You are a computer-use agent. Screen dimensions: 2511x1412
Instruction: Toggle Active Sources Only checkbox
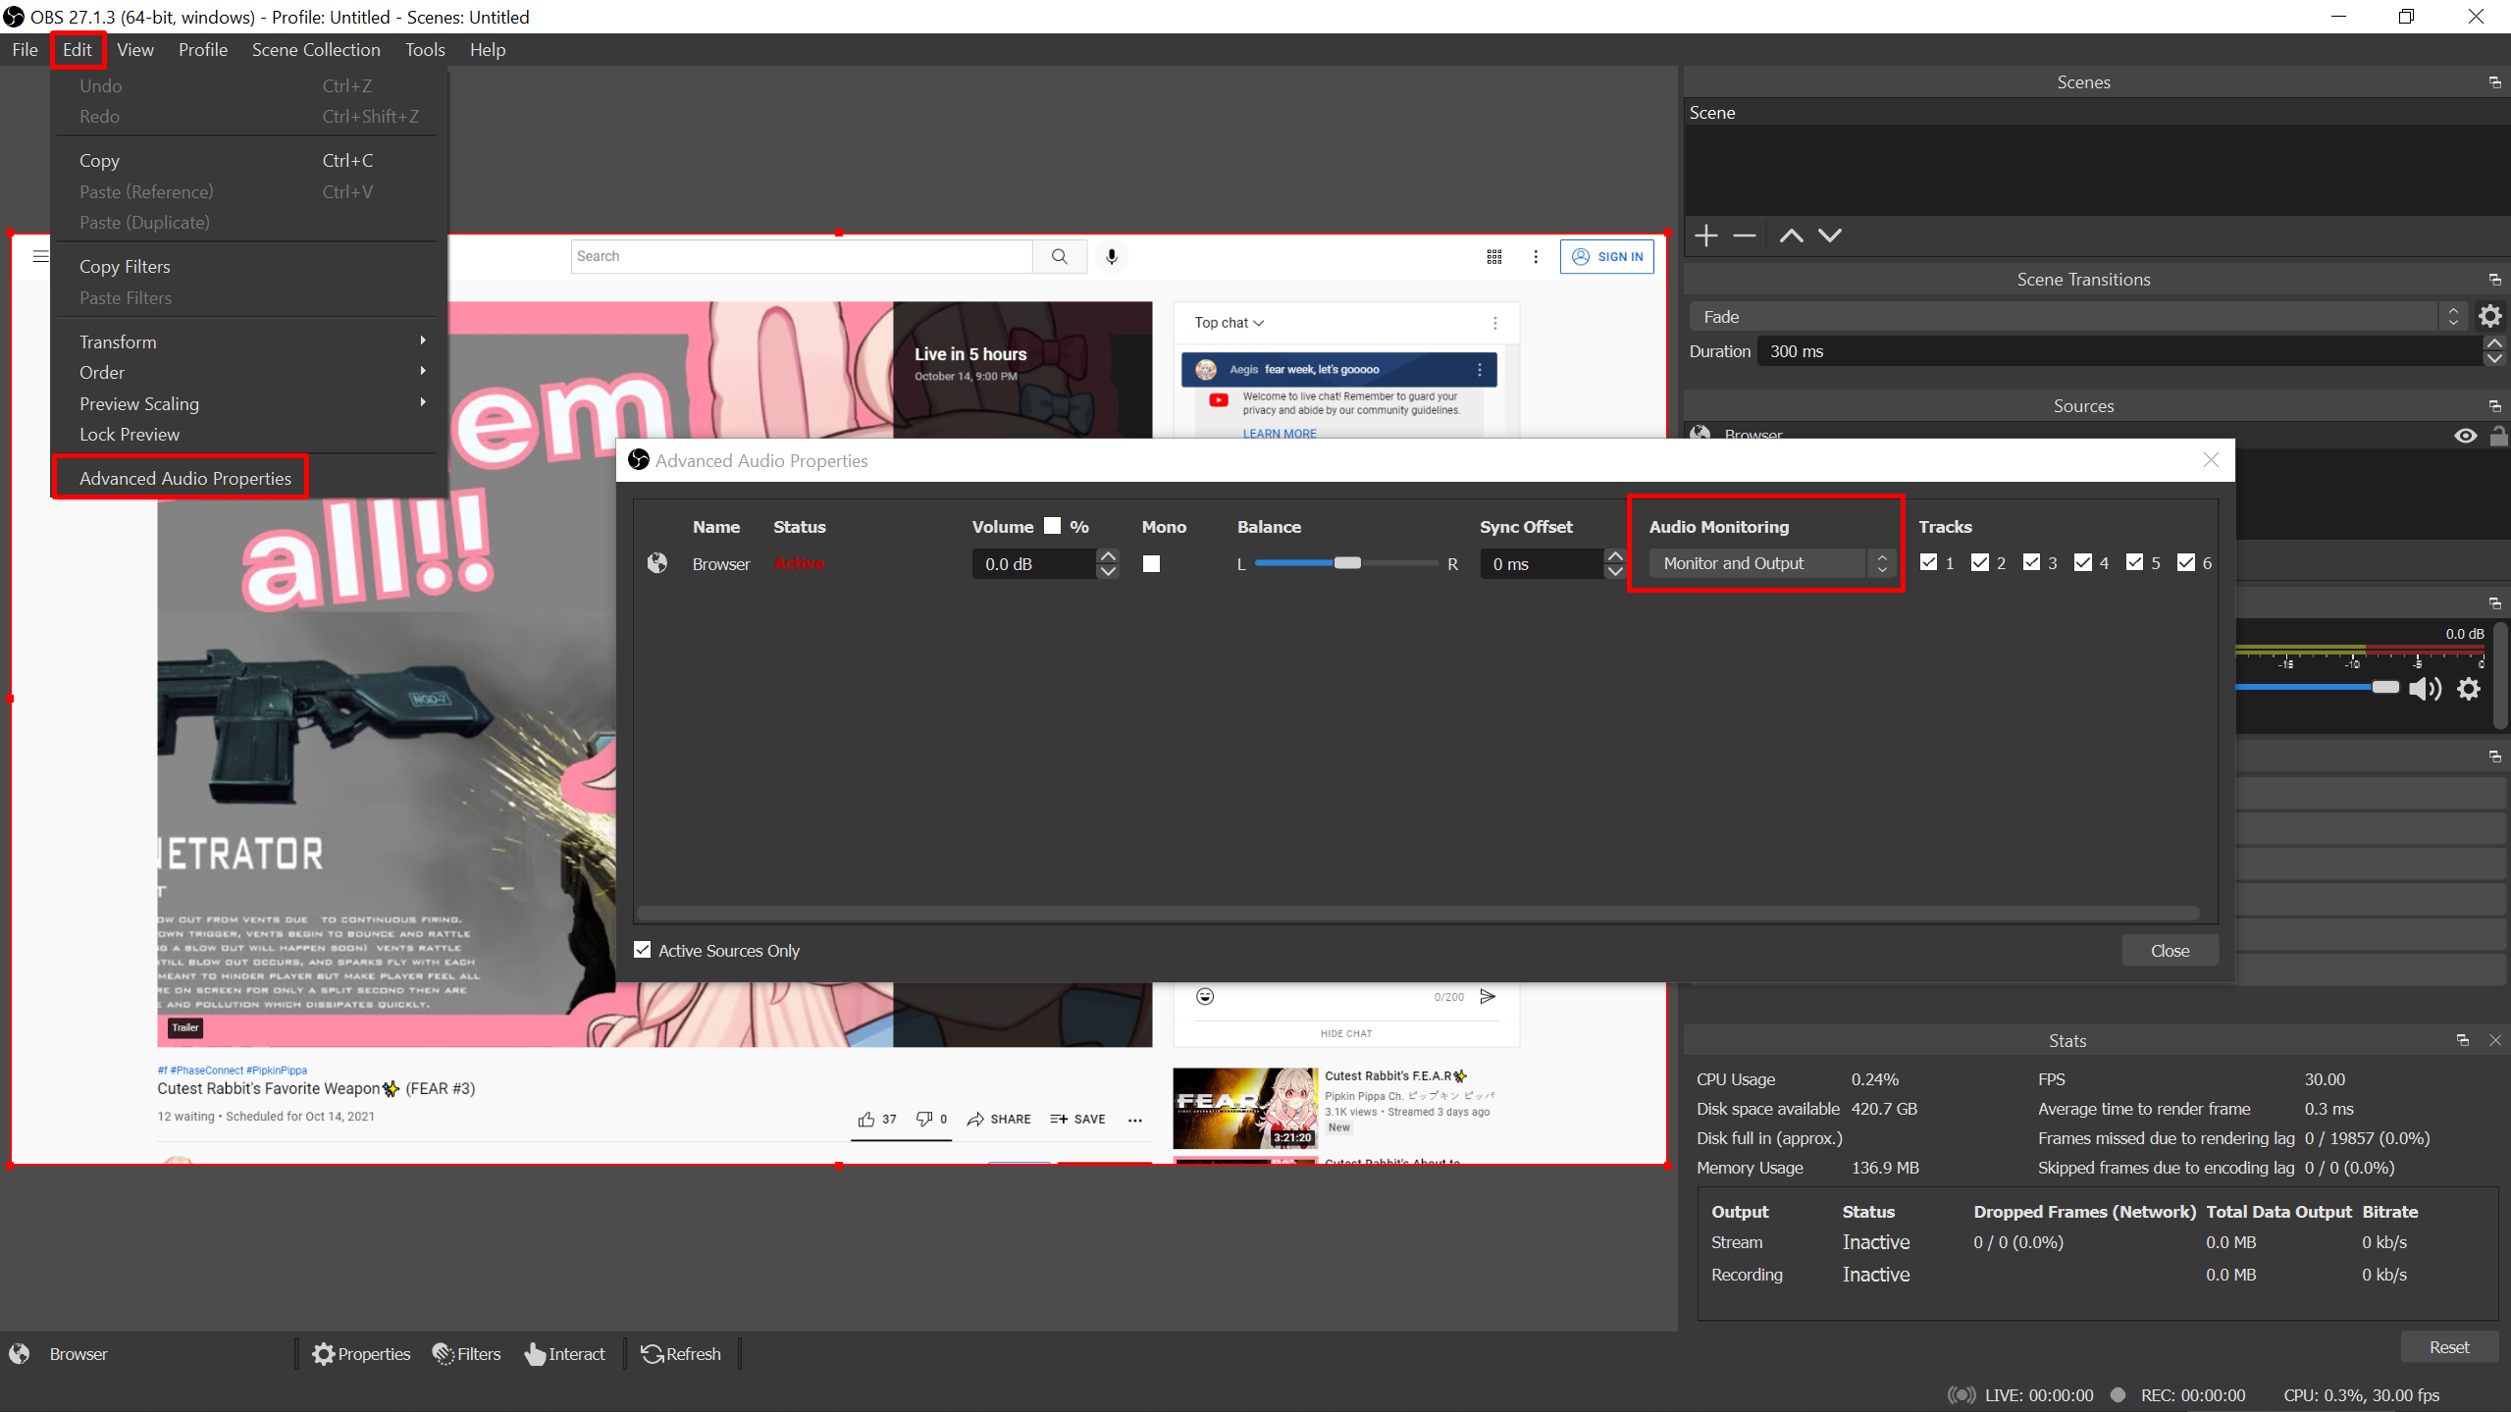(643, 950)
